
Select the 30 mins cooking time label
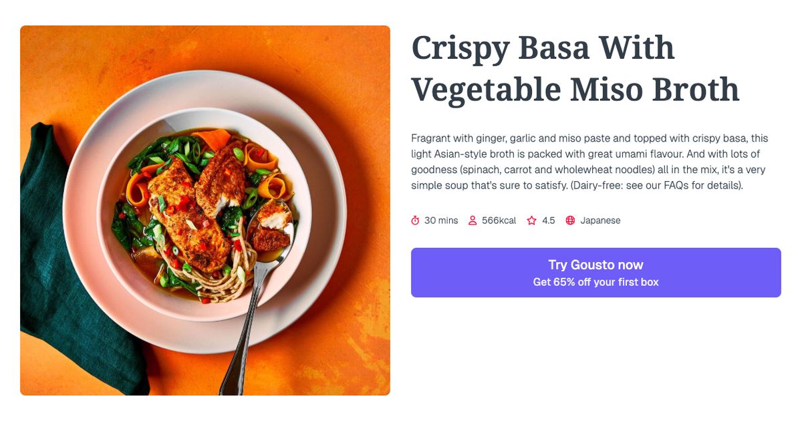[441, 220]
